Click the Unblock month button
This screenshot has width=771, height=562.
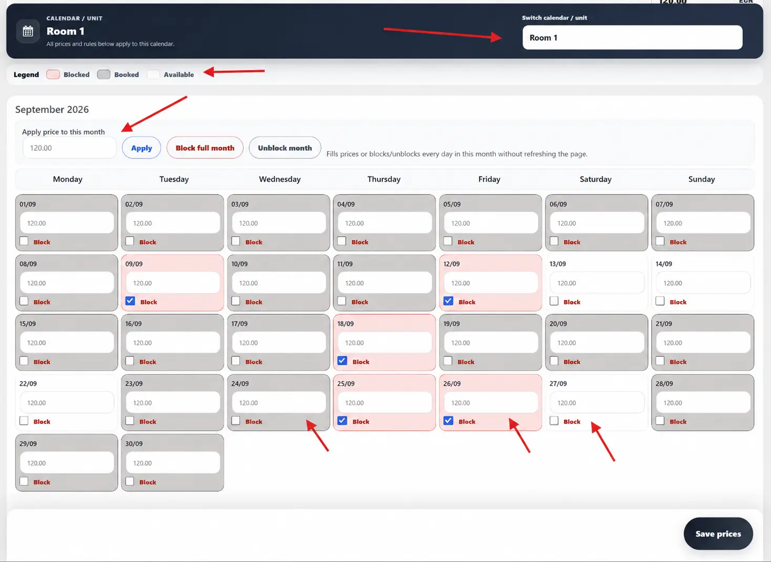point(285,148)
